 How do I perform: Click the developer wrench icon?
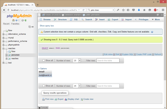click(118, 10)
